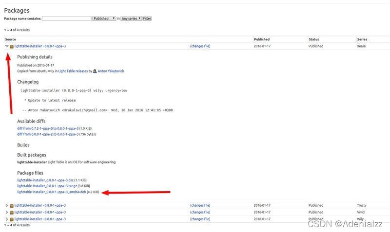Open lighttable-installer link in Wily row

click(x=40, y=219)
